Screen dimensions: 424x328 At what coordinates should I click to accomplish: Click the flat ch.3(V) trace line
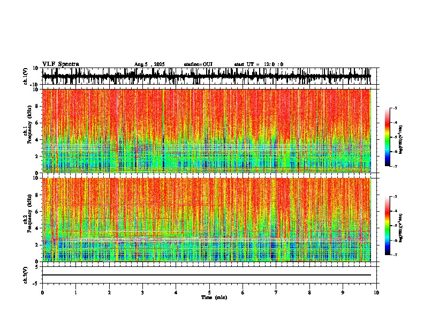coord(207,275)
